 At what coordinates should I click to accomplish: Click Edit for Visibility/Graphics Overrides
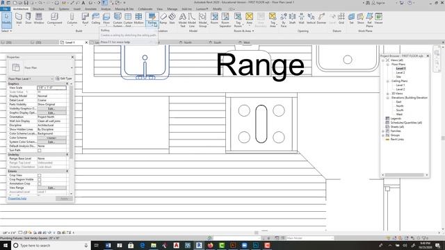[51, 108]
